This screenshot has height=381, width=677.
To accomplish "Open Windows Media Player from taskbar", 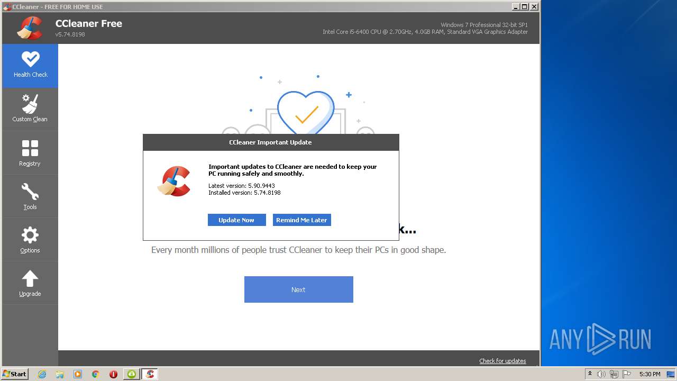I will point(78,374).
